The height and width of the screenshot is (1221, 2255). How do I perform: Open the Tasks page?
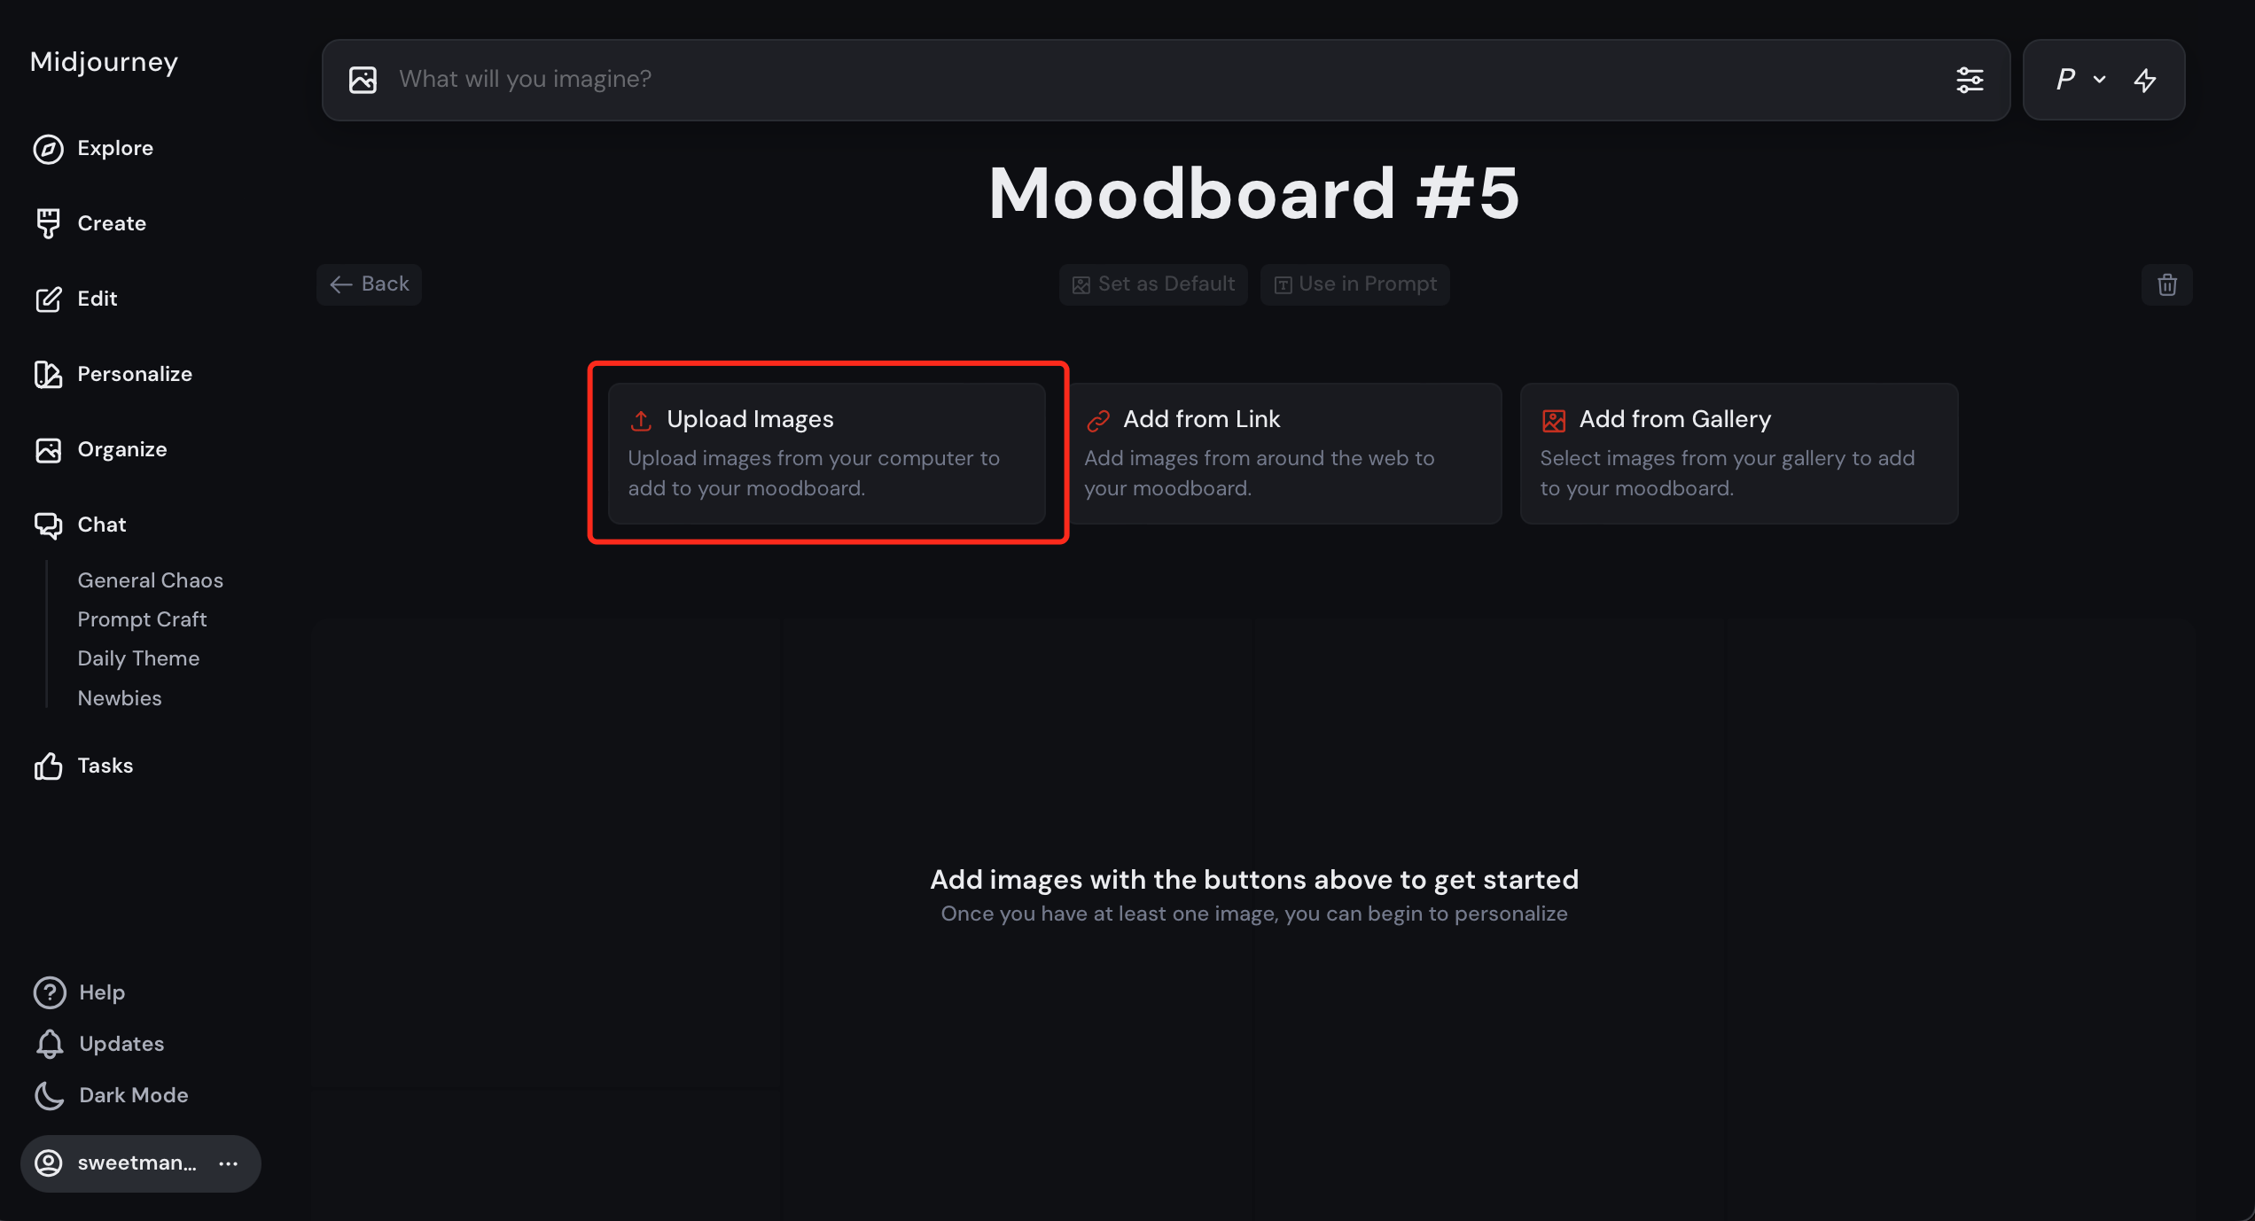pos(83,766)
